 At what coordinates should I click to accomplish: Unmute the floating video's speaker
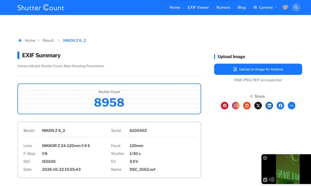271,180
